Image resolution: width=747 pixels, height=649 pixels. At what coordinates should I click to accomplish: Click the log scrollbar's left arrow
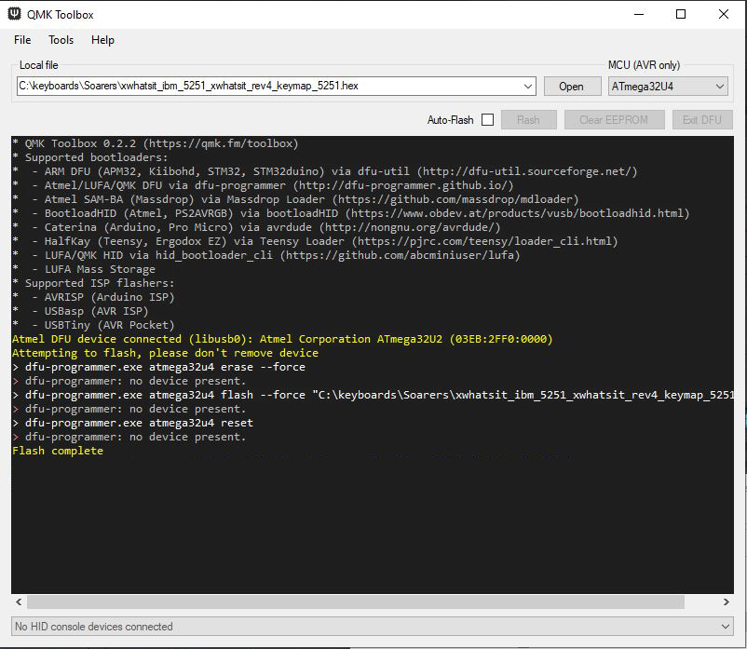click(x=19, y=602)
